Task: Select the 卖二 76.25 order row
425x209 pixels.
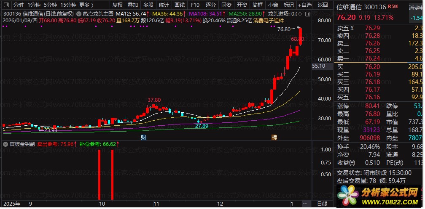Action: tap(379, 51)
